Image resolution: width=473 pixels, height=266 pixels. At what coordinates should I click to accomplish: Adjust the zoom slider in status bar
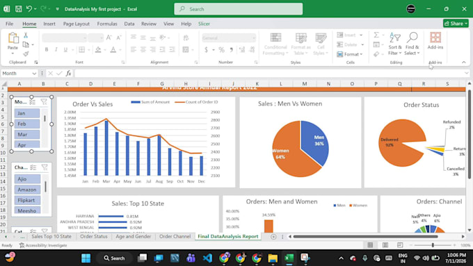433,245
